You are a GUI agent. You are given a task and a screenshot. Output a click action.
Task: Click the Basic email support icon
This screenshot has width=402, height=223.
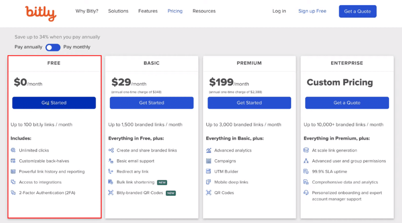[x=111, y=160]
